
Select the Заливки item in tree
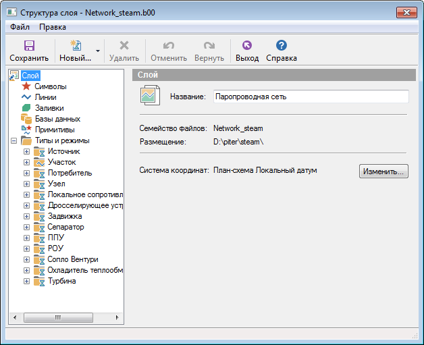point(49,108)
